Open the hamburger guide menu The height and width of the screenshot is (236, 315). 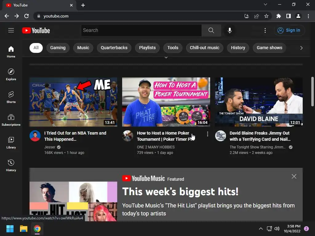click(11, 30)
